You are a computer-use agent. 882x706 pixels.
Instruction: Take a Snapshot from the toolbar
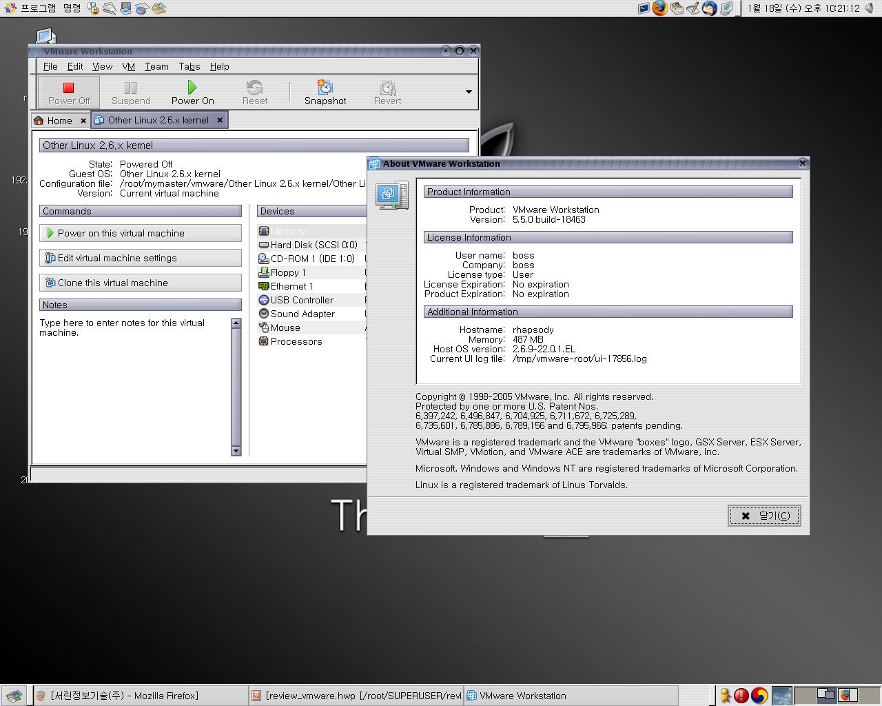coord(325,93)
